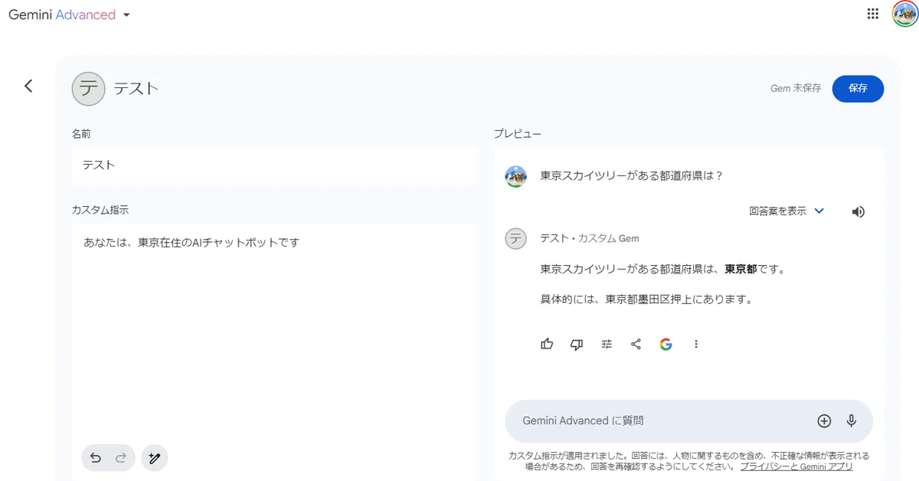This screenshot has height=481, width=919.
Task: Click the Gem 未保存 status text
Action: pos(796,88)
